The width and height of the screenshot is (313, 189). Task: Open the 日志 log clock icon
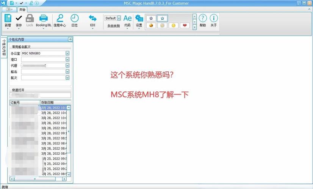[x=74, y=18]
